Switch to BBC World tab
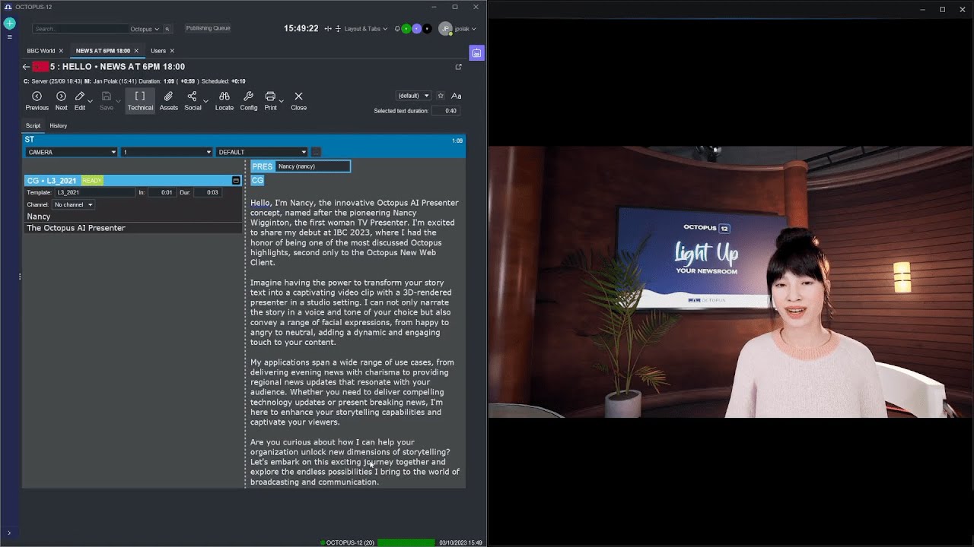Screen dimensions: 974x547 pos(41,51)
